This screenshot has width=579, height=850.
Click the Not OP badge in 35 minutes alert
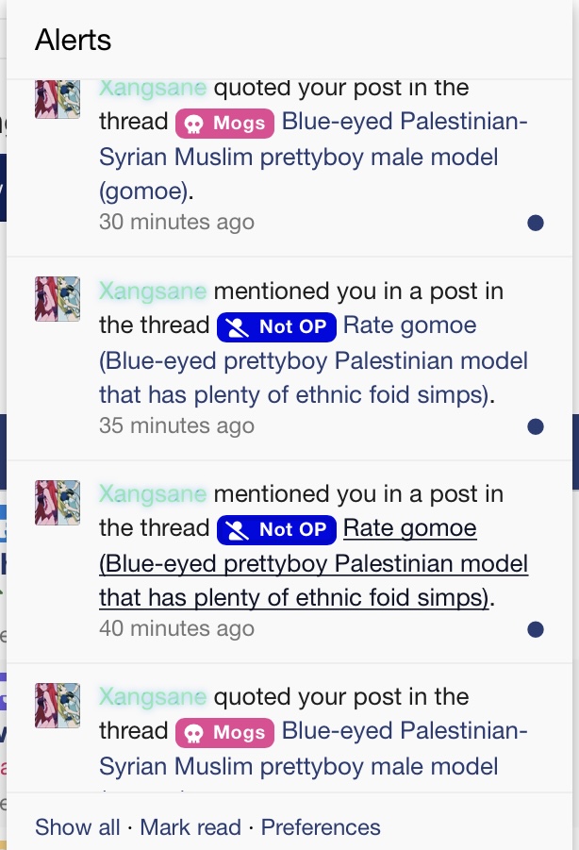pos(276,326)
